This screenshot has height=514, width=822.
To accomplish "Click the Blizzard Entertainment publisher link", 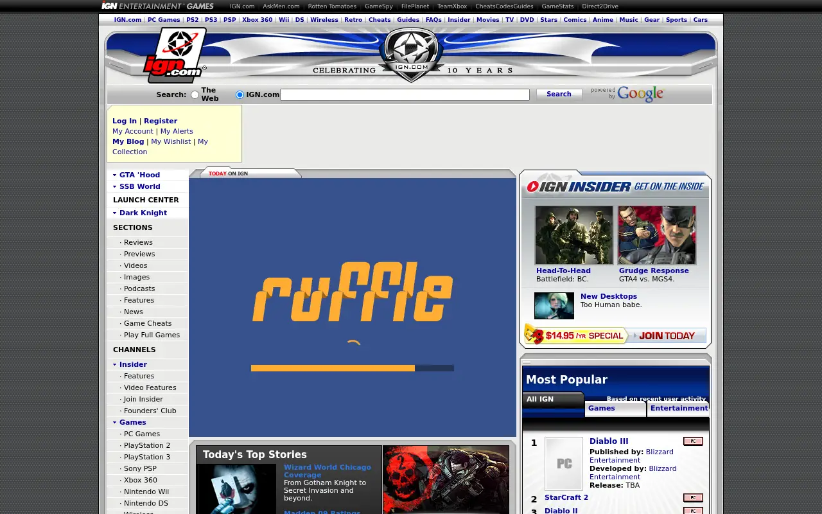I will pos(631,456).
